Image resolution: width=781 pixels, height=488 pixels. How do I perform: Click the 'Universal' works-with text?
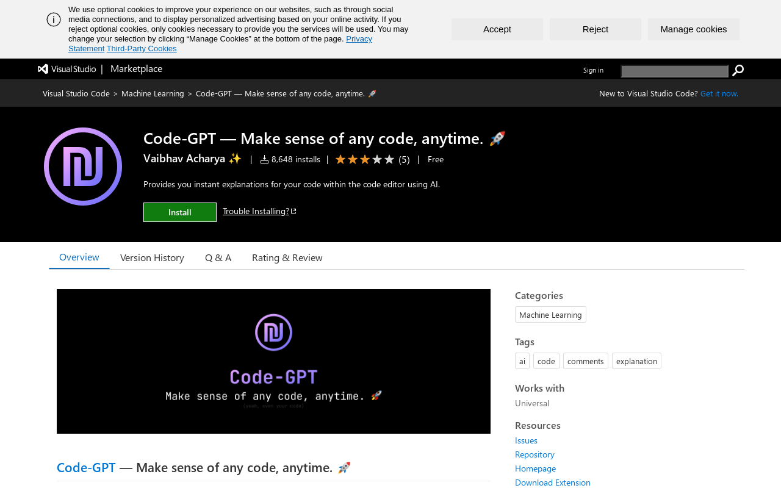coord(532,403)
